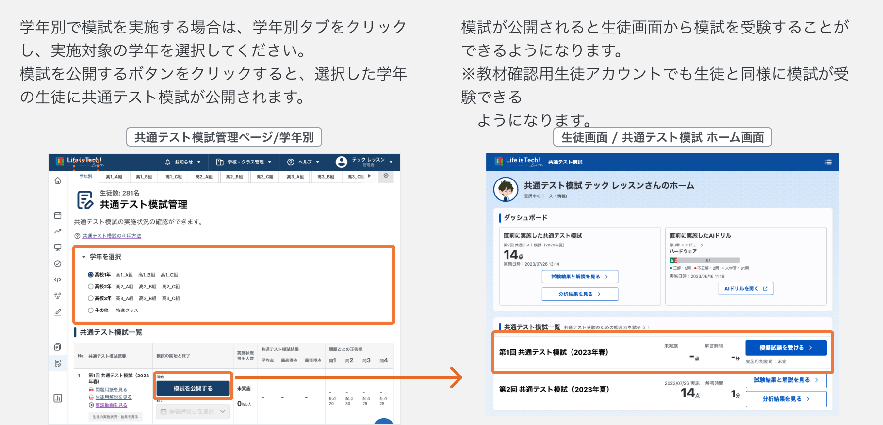Select the 高校2年 radio button
This screenshot has height=425, width=883.
[x=90, y=286]
